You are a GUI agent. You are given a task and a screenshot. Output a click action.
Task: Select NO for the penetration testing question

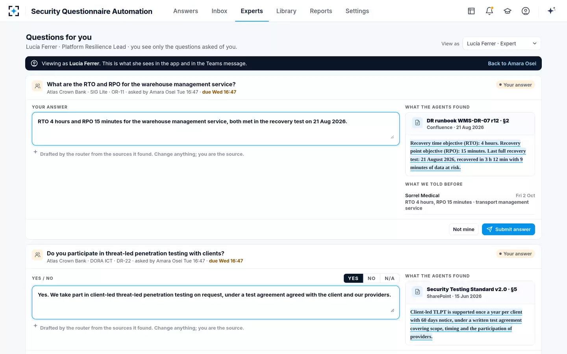point(371,278)
